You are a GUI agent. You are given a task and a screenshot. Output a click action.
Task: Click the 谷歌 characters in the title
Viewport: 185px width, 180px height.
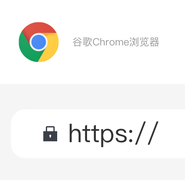coord(82,42)
